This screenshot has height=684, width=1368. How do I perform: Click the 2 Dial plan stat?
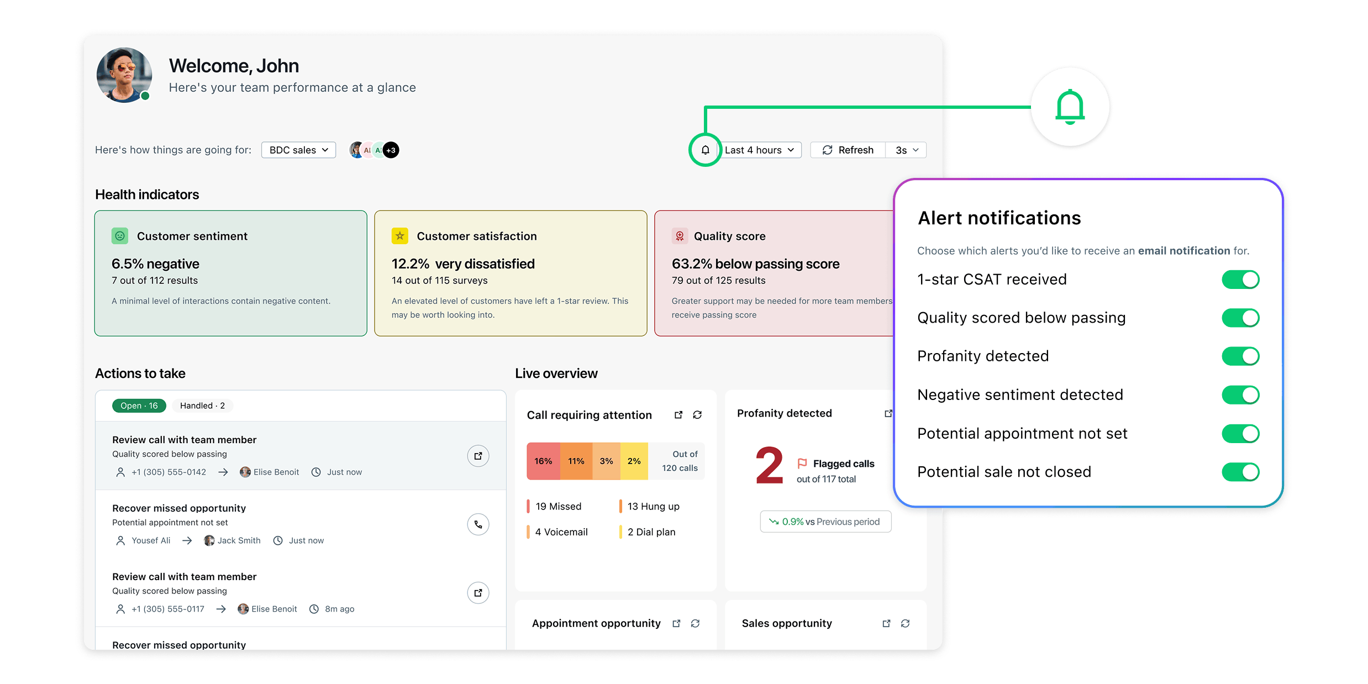click(648, 532)
